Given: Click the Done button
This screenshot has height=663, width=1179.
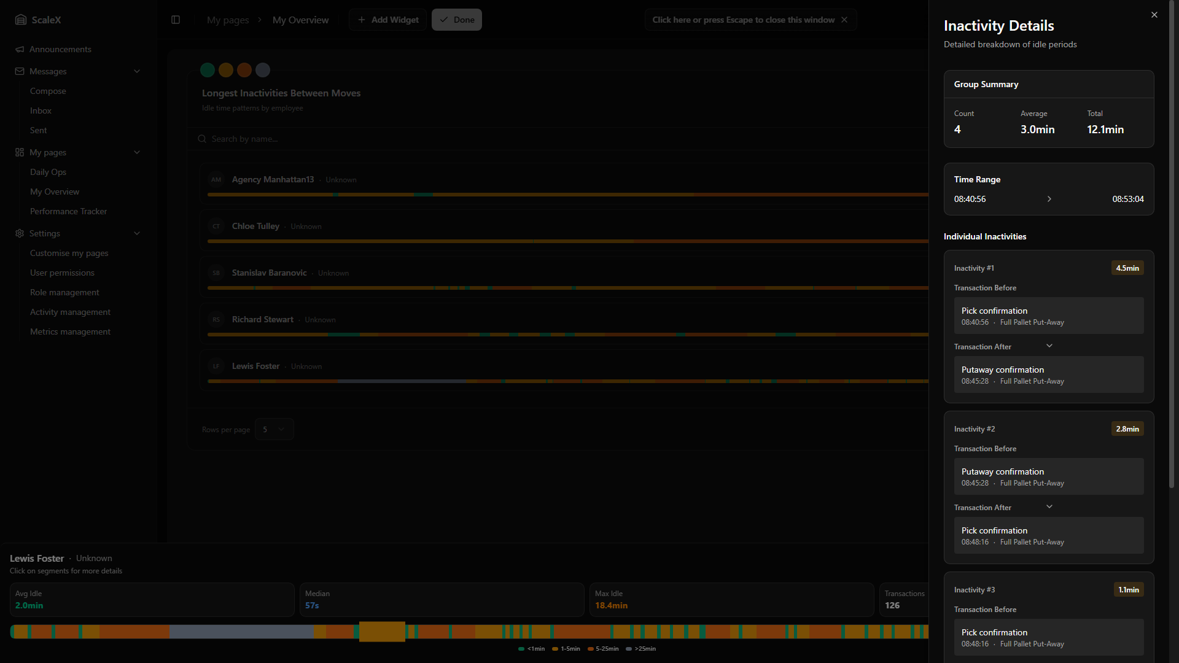Looking at the screenshot, I should point(456,20).
